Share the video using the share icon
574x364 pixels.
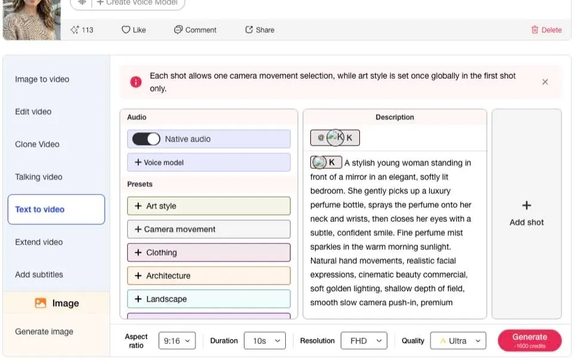249,30
